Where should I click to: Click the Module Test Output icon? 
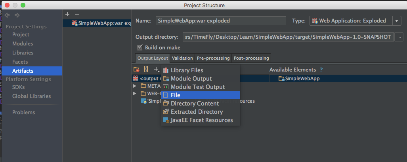click(166, 87)
